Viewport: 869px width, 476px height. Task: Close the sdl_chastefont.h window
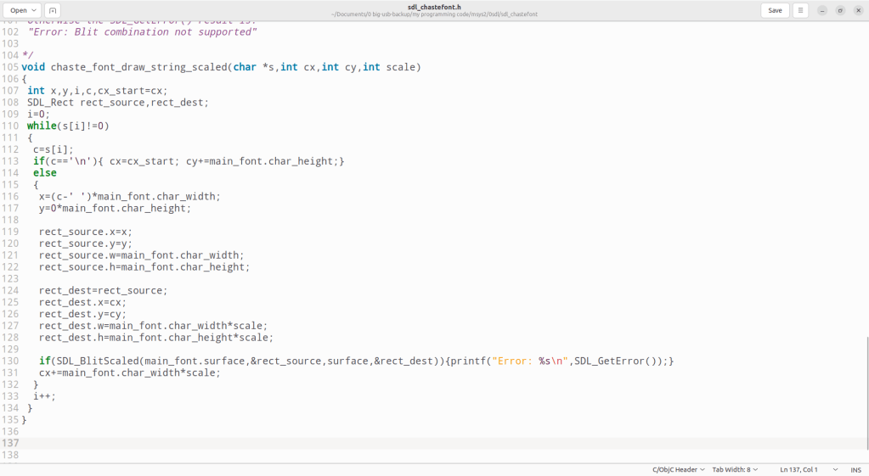tap(857, 10)
